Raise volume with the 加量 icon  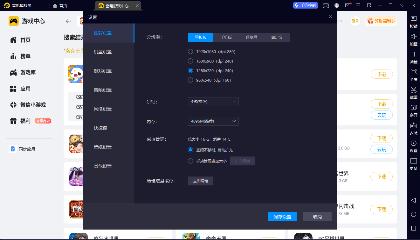pyautogui.click(x=413, y=39)
